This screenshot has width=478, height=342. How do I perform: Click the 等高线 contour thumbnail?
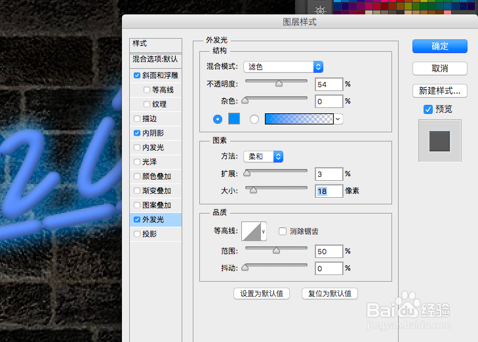(x=251, y=231)
